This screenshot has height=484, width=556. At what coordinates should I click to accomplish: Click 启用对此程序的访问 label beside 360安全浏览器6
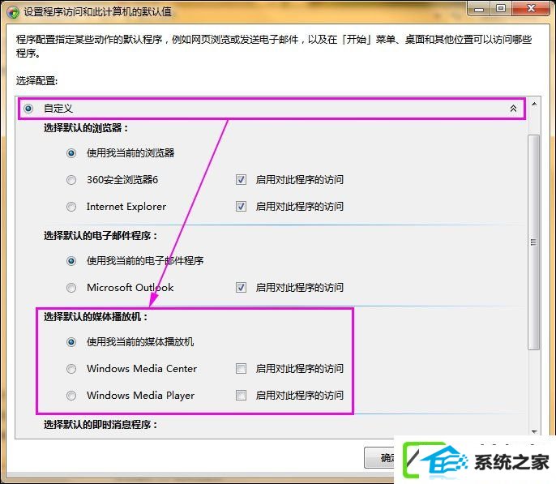click(300, 180)
